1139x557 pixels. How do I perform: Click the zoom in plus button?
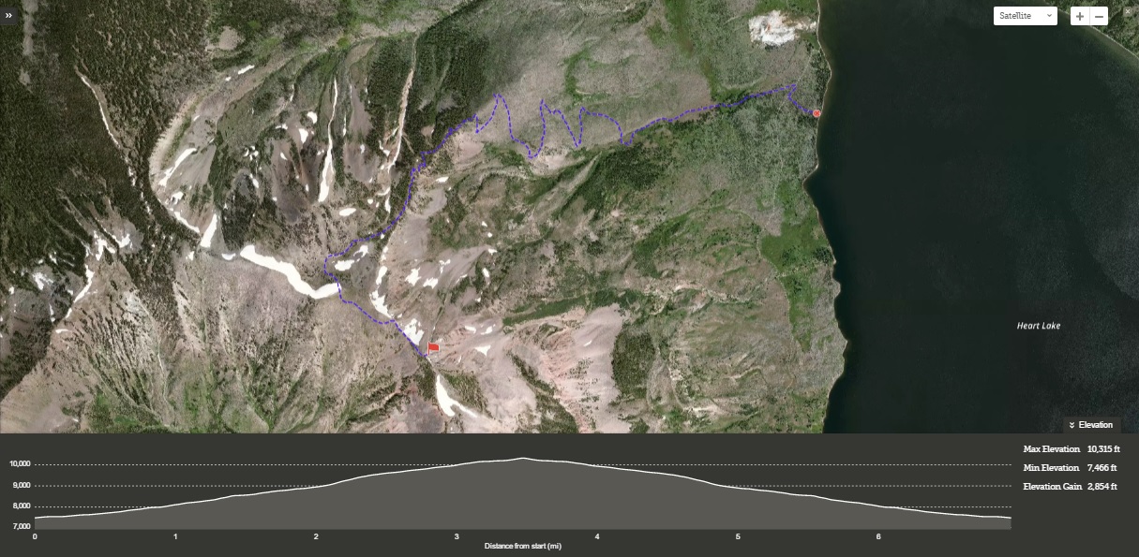coord(1080,16)
